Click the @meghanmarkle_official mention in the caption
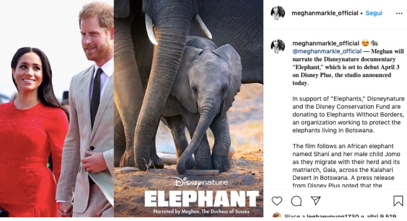Viewport: 407px width, 221px height. [323, 51]
